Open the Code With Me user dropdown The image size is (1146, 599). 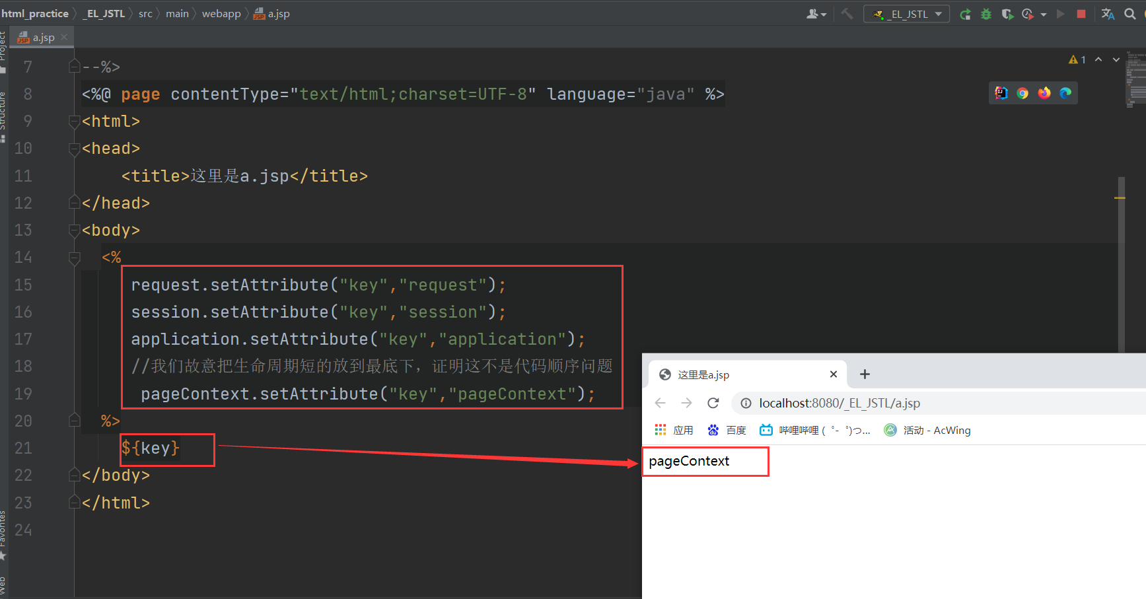[x=816, y=14]
